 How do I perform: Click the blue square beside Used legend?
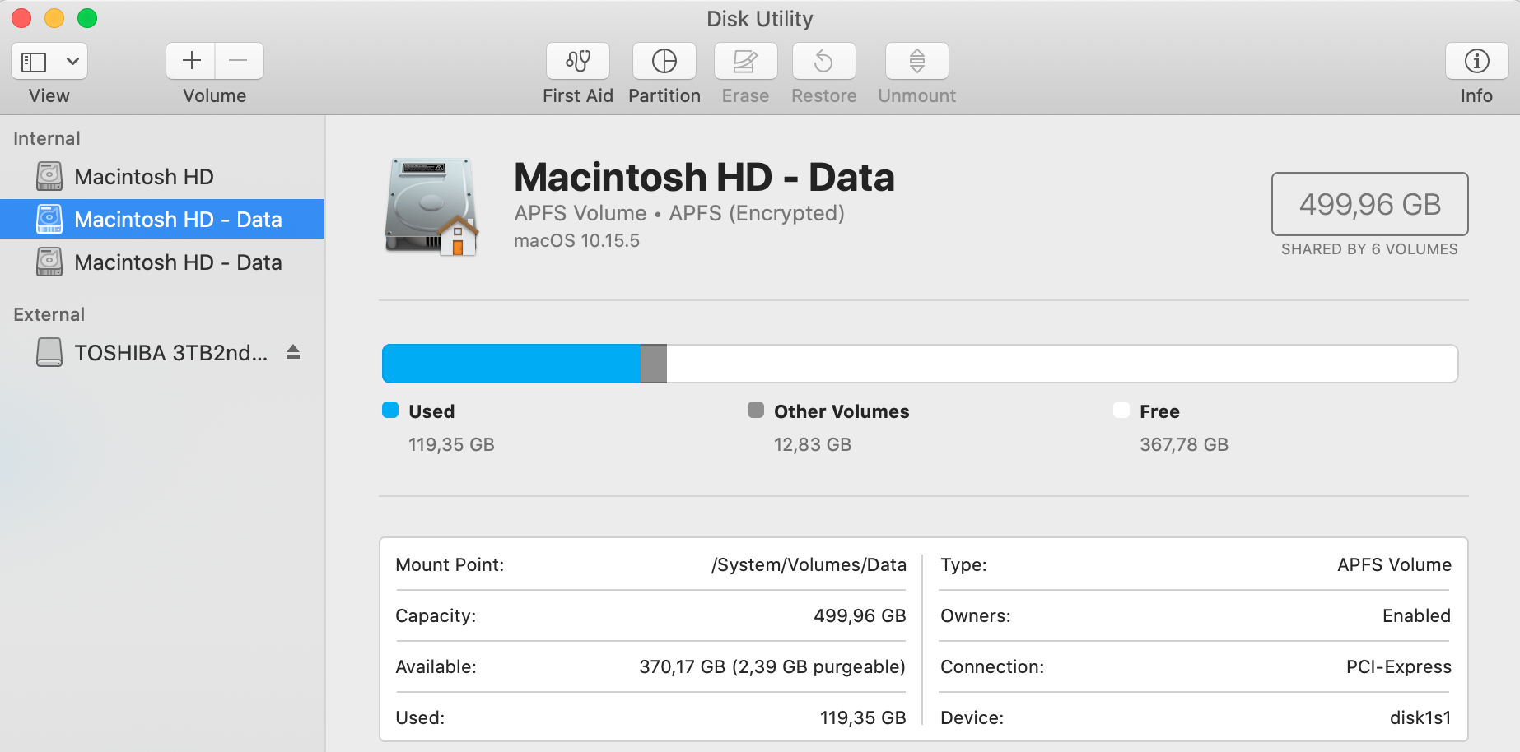pos(390,410)
